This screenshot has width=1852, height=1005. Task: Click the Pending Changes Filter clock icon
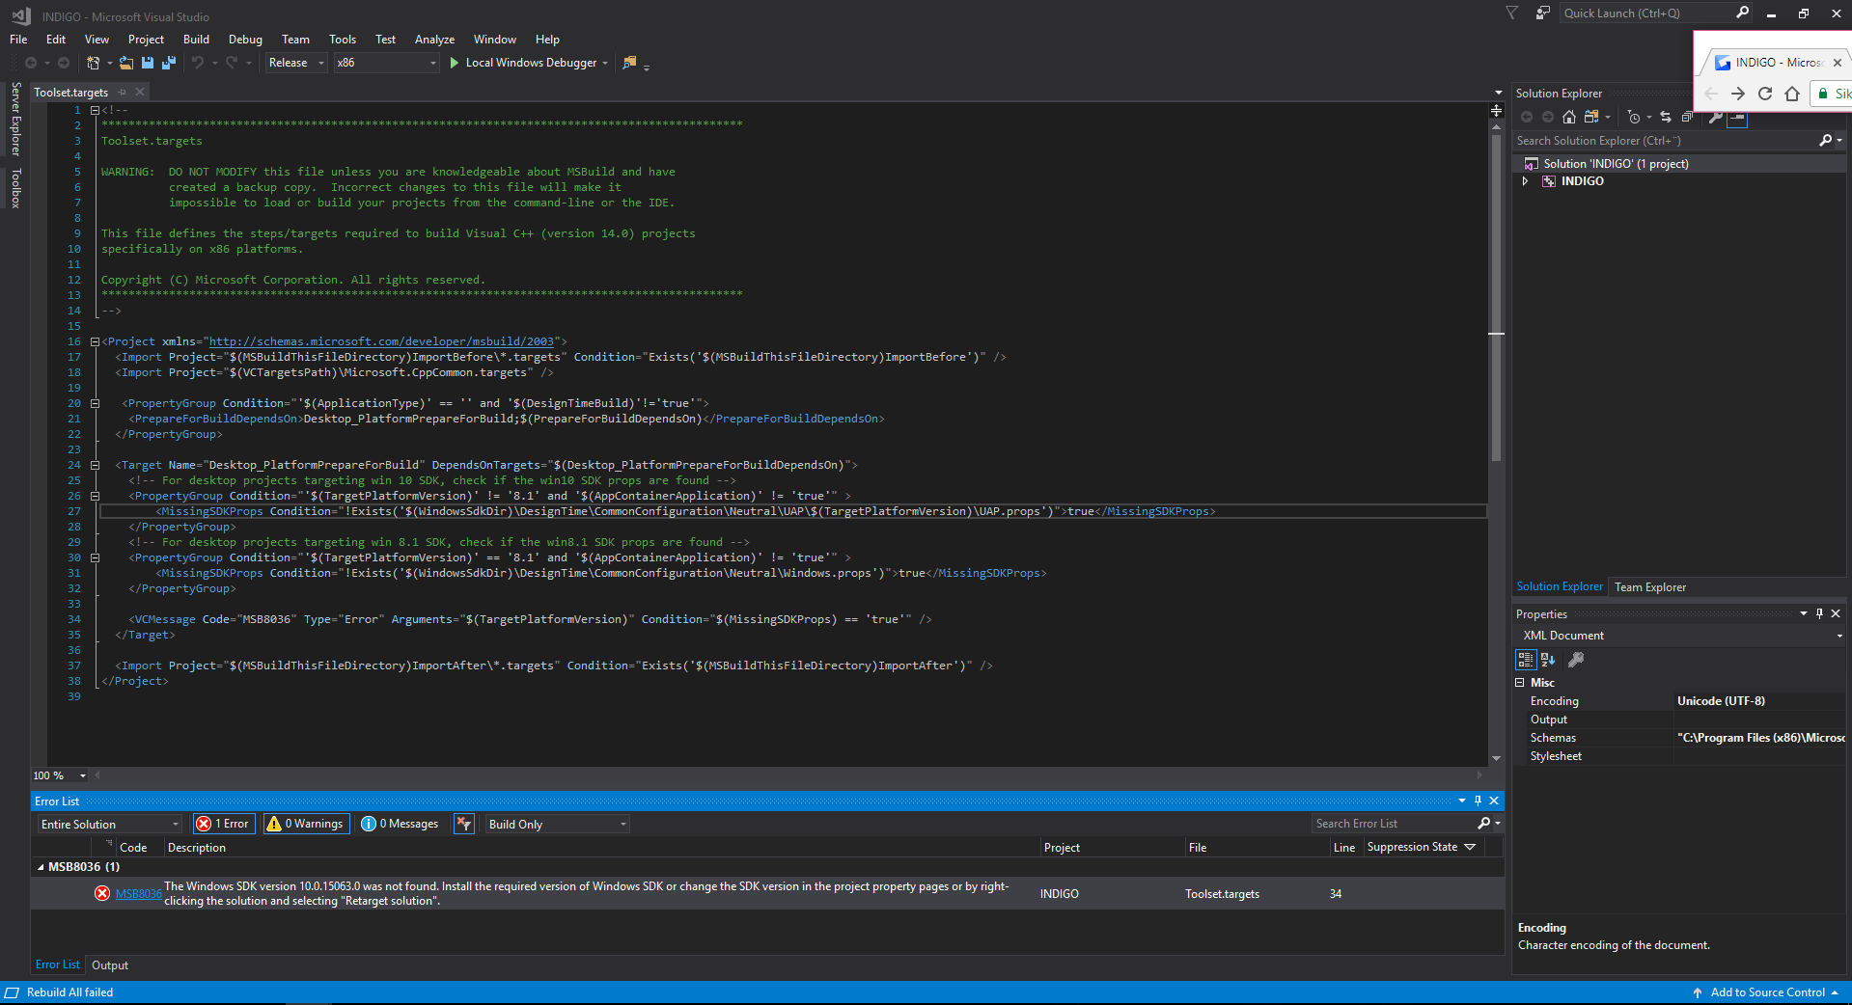pyautogui.click(x=1633, y=117)
